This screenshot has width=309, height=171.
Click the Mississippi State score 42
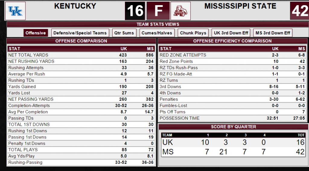tap(300, 11)
